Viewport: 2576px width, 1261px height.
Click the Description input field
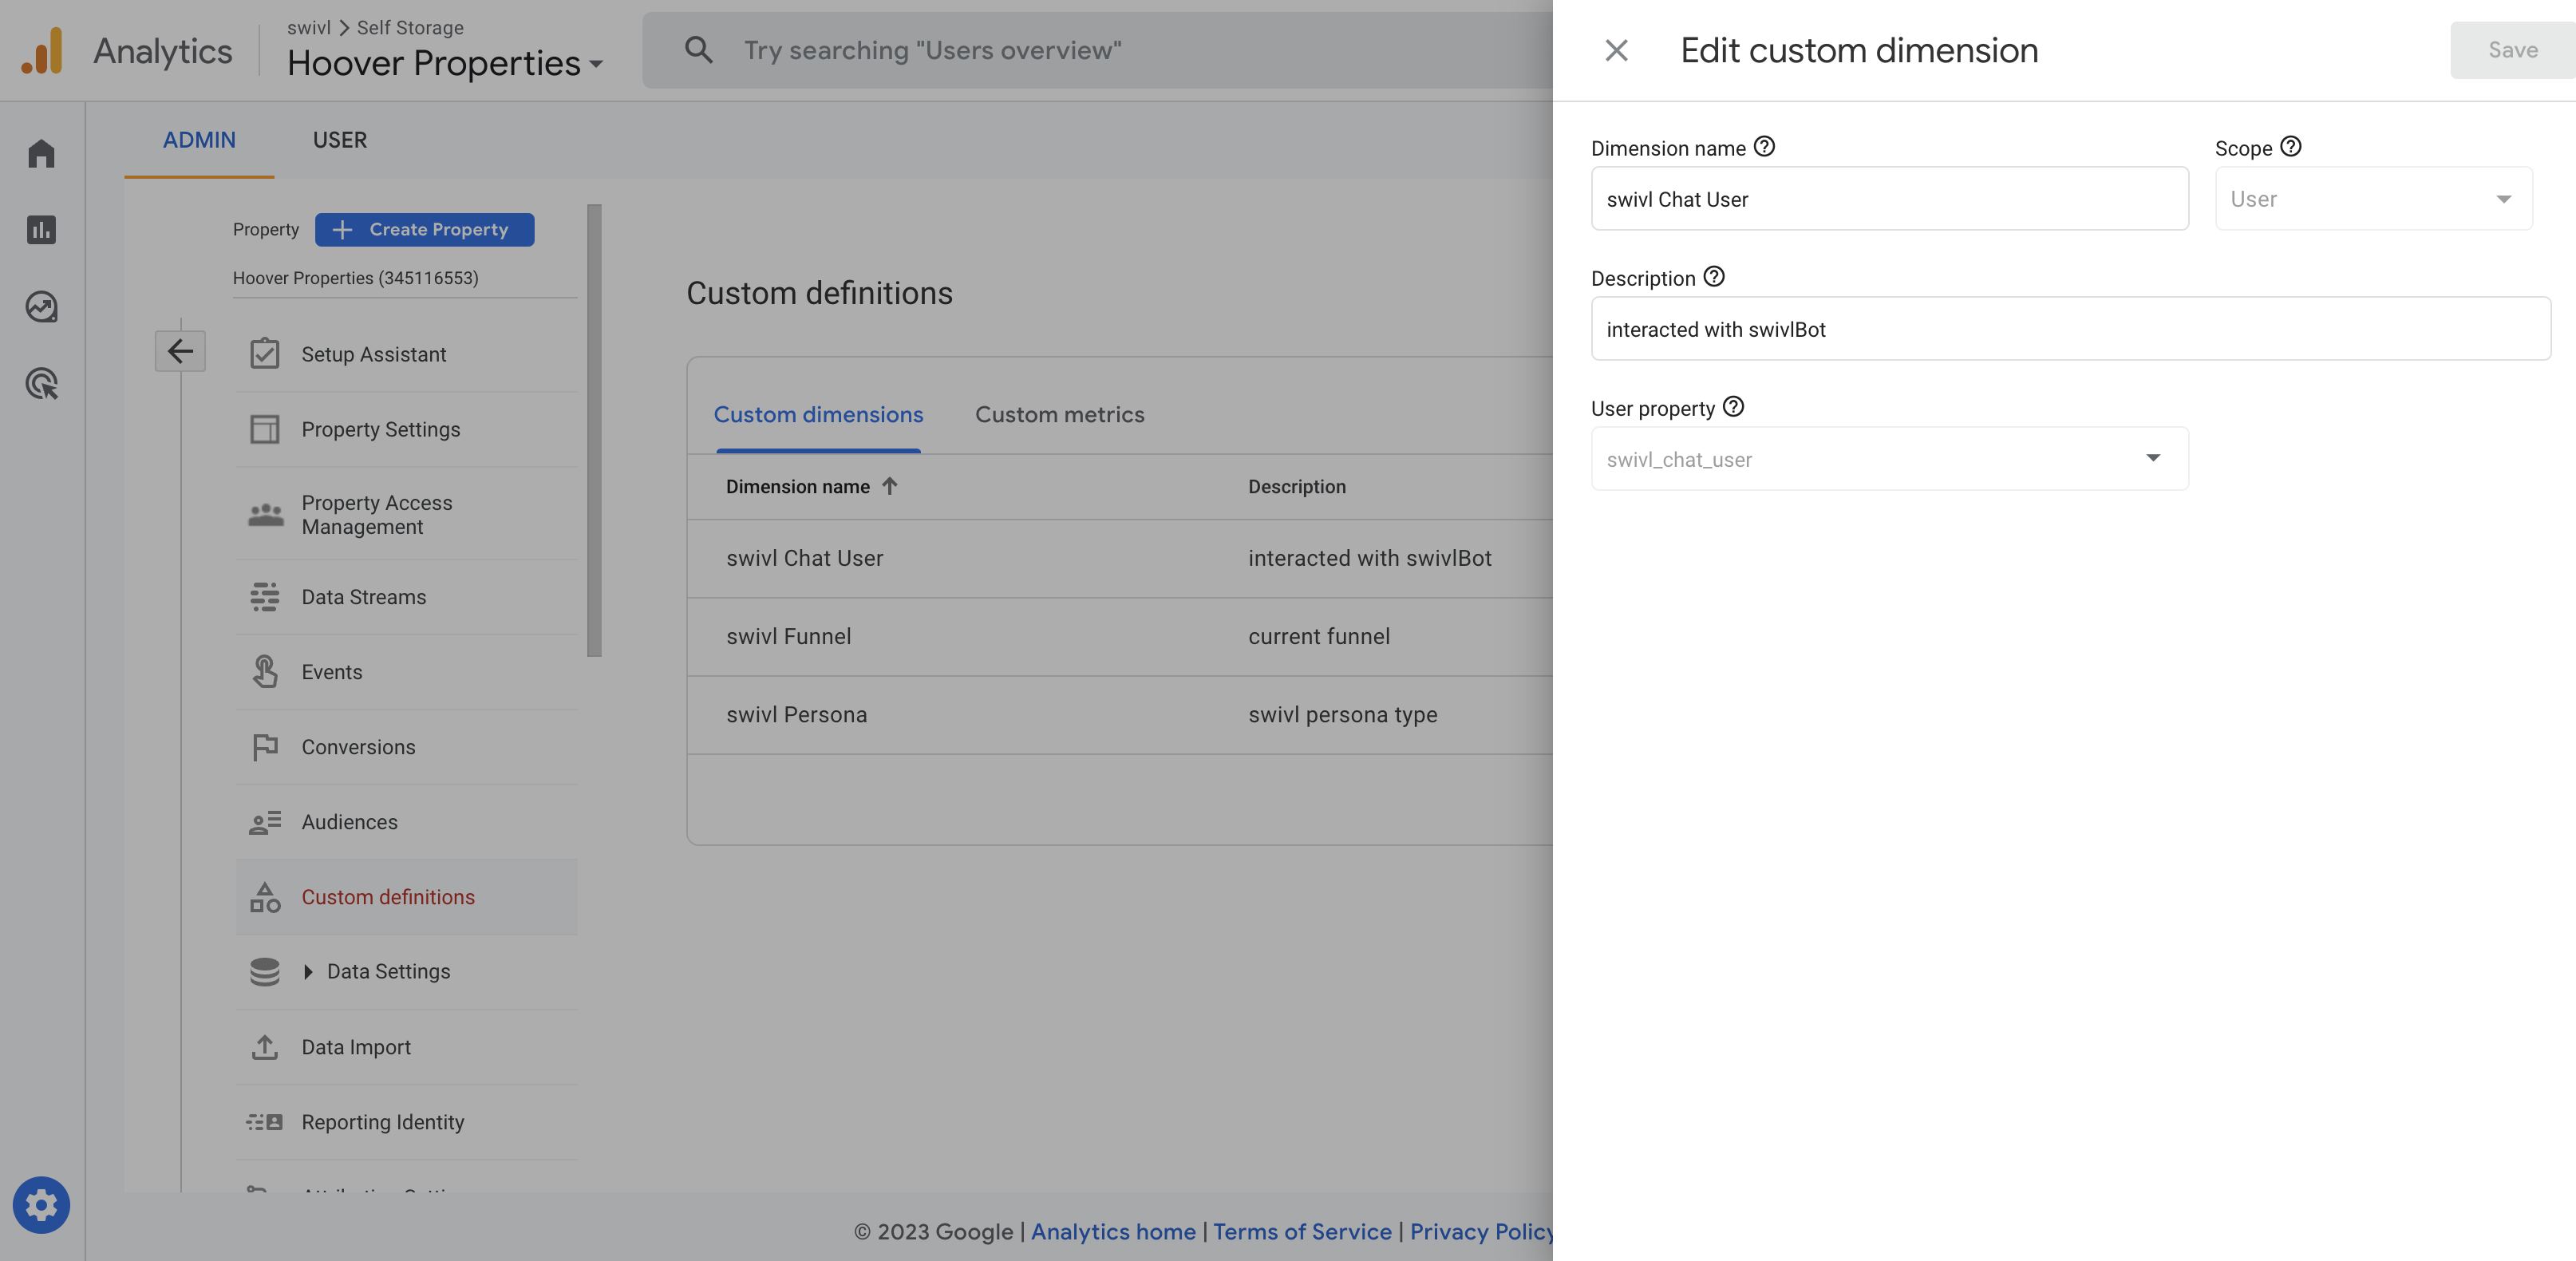click(x=2070, y=329)
